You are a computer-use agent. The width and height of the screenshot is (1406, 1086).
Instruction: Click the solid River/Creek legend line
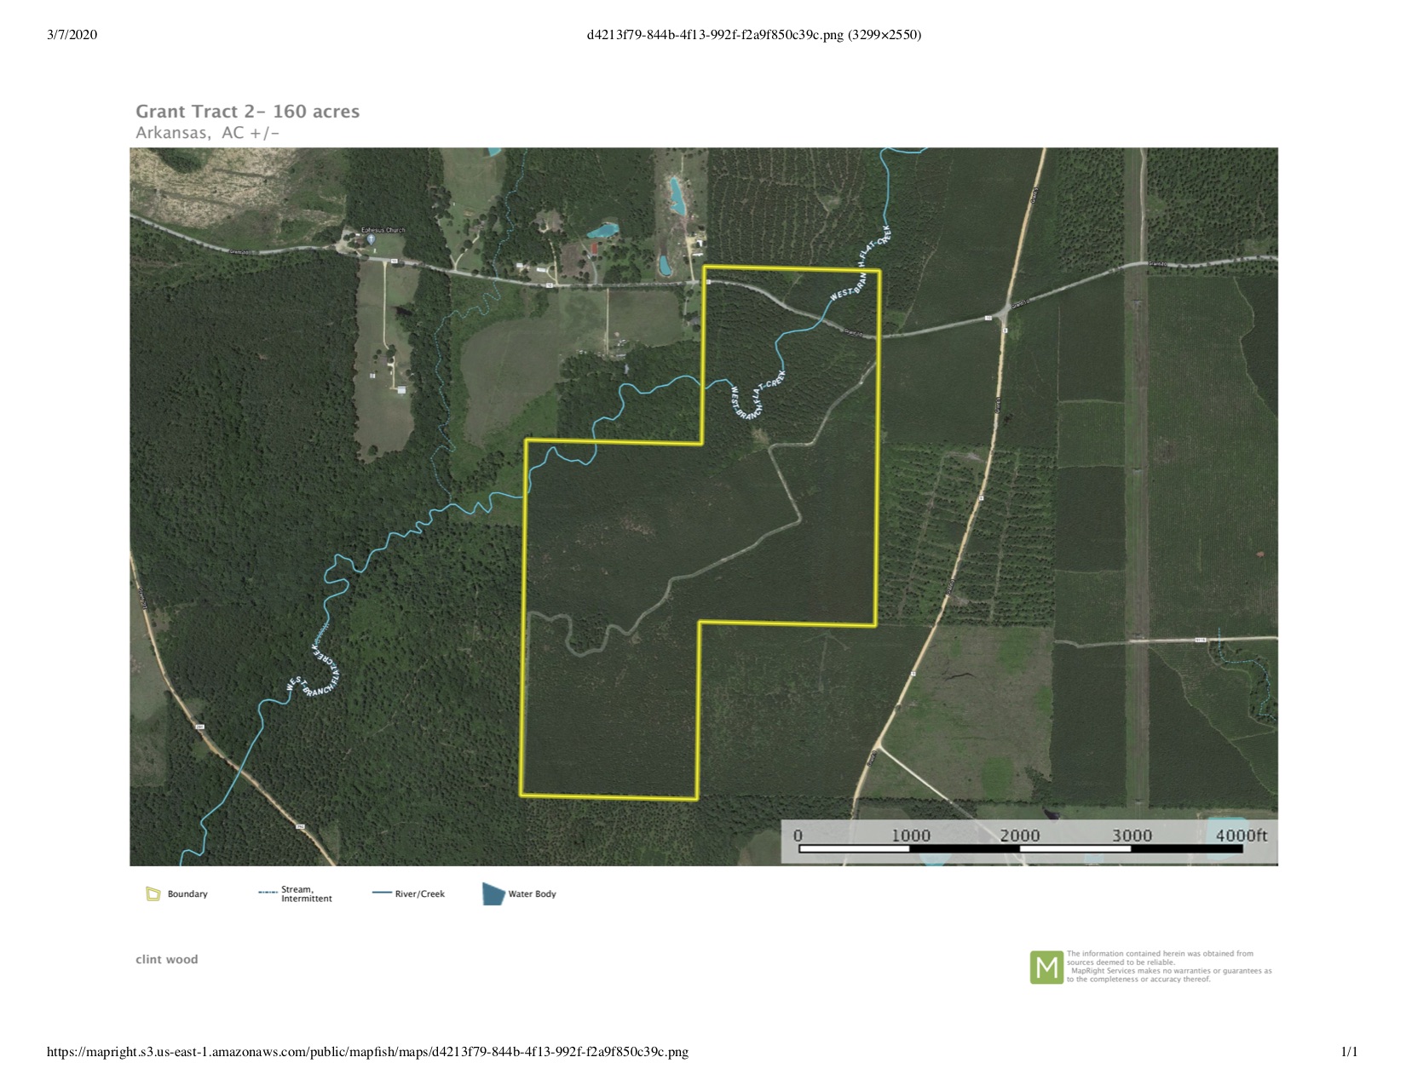(x=382, y=894)
